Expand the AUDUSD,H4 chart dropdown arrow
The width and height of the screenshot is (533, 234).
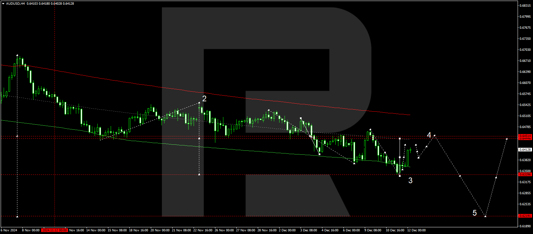(x=3, y=4)
